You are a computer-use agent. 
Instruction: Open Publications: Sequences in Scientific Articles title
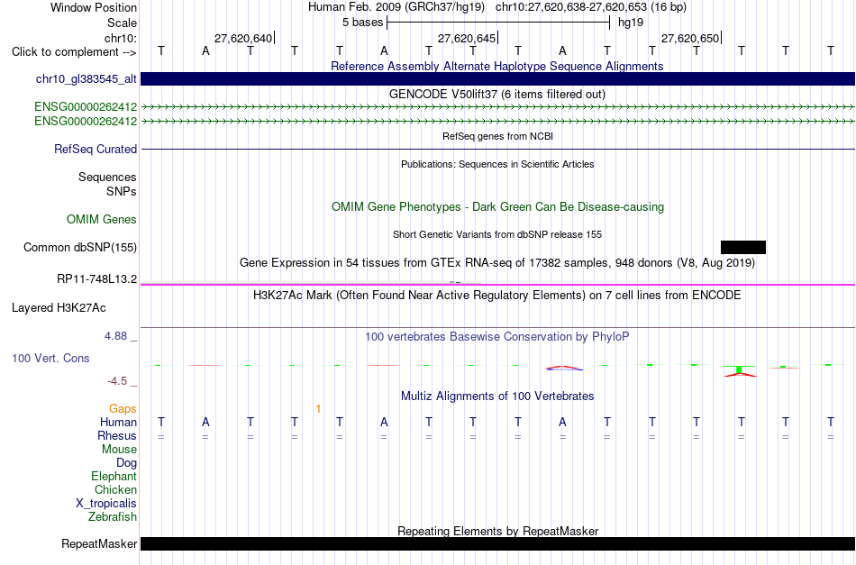click(x=497, y=164)
